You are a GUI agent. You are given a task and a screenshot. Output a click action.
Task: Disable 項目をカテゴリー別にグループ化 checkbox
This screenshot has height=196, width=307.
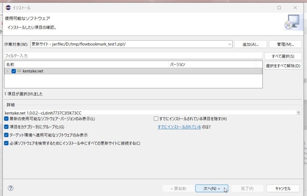tap(7, 127)
